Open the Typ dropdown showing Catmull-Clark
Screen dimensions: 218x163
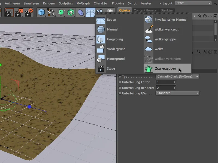pos(177,77)
